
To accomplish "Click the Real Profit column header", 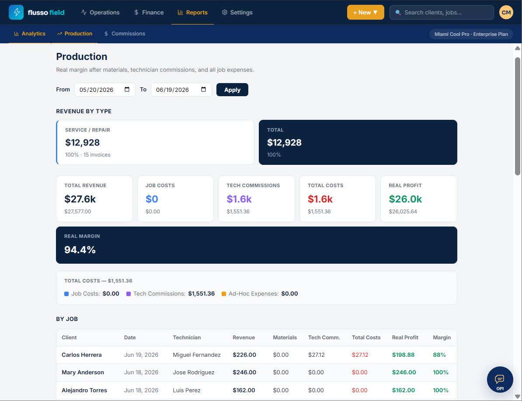I will (x=405, y=338).
